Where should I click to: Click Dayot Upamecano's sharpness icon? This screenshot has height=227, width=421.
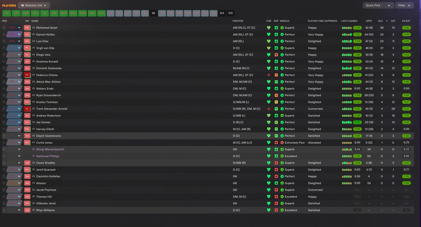276,136
